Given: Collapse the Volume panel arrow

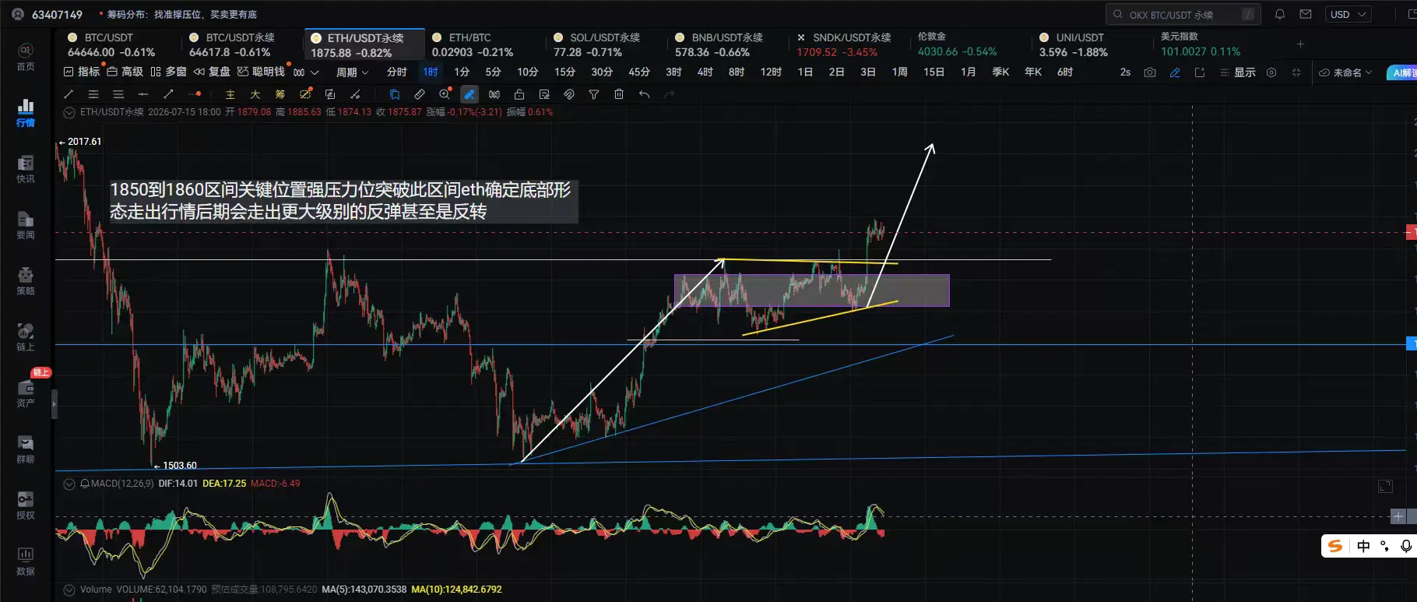Looking at the screenshot, I should click(x=69, y=590).
